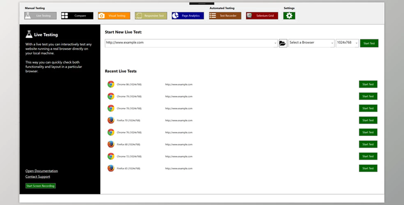Click the 'Recent Live Tests' heading

point(121,71)
